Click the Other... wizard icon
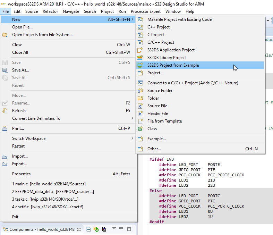 pyautogui.click(x=140, y=149)
